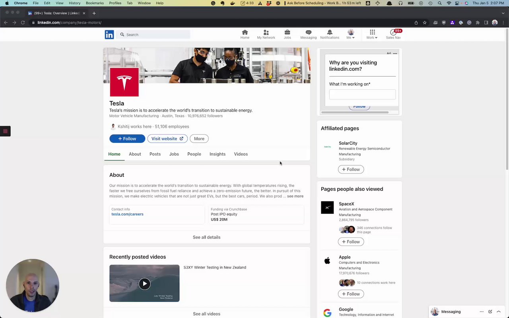Screen dimensions: 509x318
Task: Go to My Network
Action: (266, 35)
